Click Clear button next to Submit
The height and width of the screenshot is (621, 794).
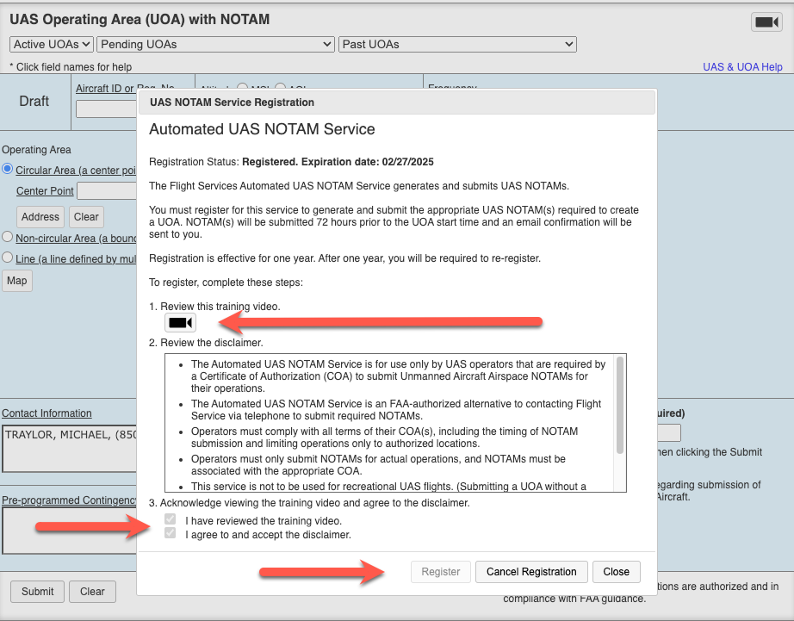pos(92,592)
